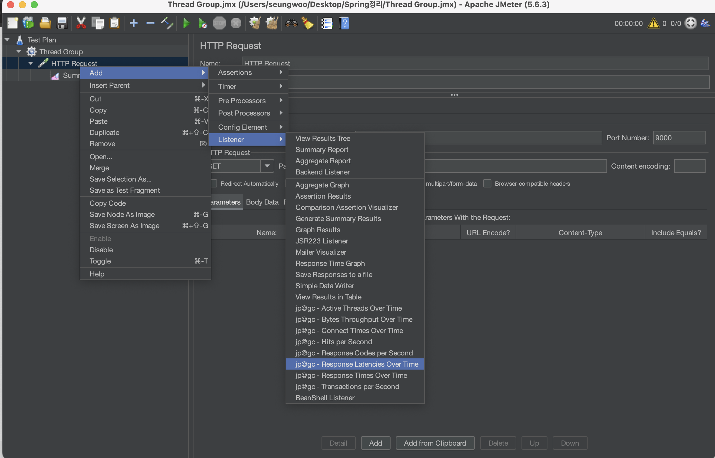Open the HTTP method dropdown arrow
Viewport: 715px width, 458px height.
pos(267,166)
